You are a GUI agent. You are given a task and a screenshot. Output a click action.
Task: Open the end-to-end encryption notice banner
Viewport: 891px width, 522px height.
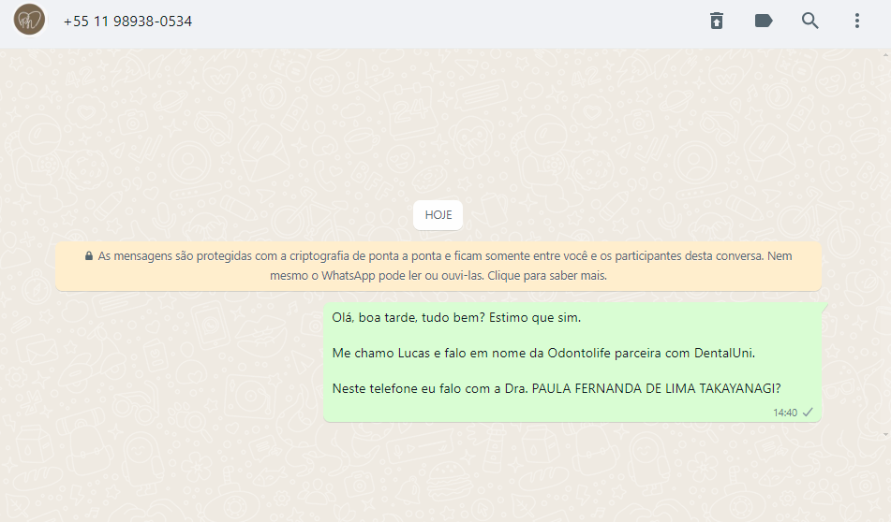point(438,266)
